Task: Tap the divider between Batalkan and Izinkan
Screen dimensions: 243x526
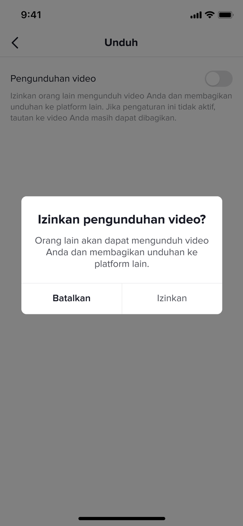Action: (122, 299)
